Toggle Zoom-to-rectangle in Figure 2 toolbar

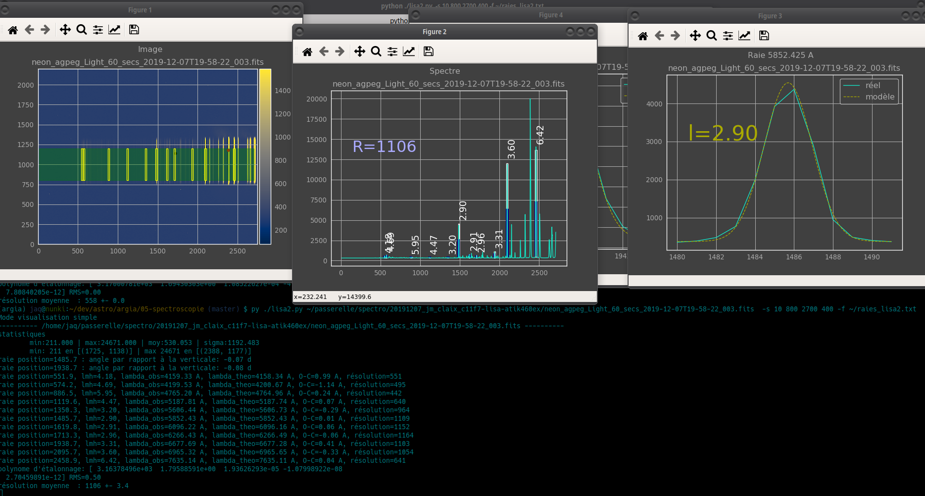(376, 51)
